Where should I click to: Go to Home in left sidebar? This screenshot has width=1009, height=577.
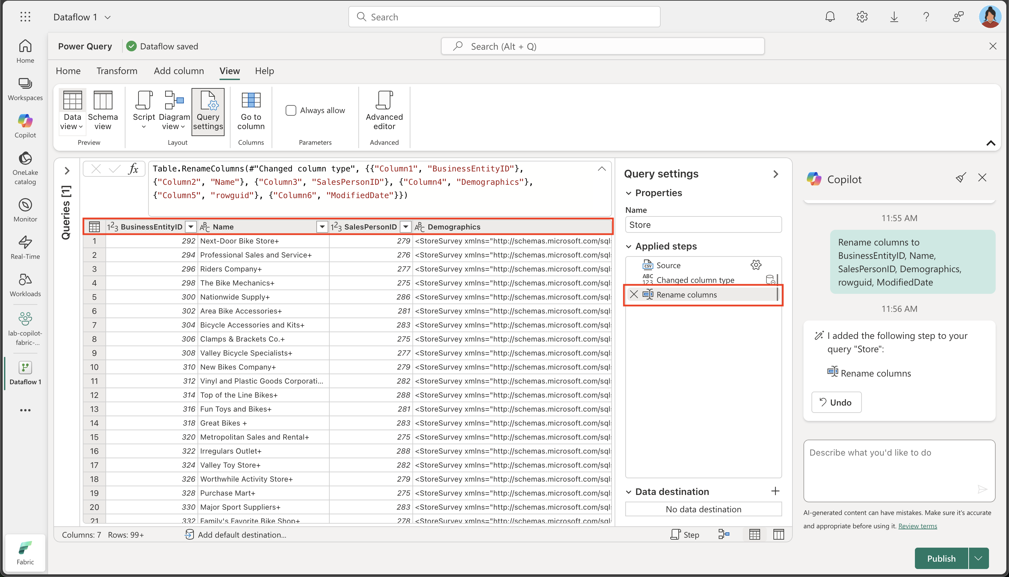(x=25, y=51)
